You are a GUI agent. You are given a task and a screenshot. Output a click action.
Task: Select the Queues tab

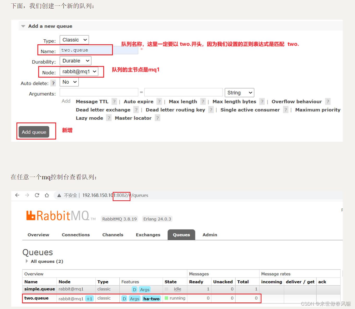pos(181,235)
